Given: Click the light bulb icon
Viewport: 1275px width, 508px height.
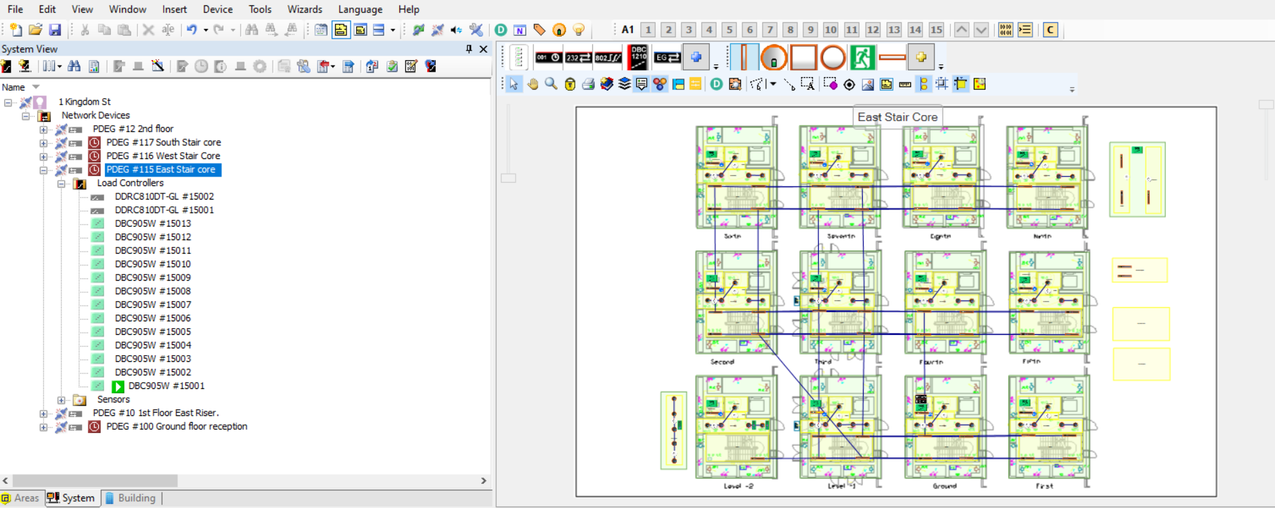Looking at the screenshot, I should point(579,30).
